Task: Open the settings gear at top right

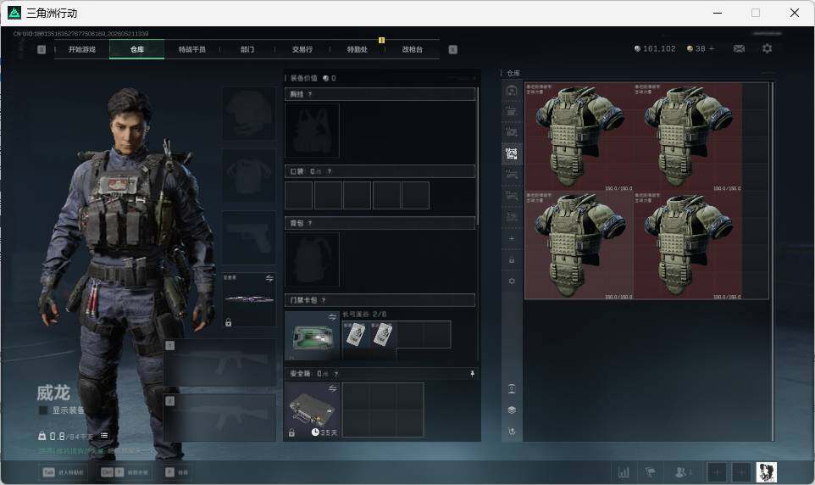Action: coord(768,48)
